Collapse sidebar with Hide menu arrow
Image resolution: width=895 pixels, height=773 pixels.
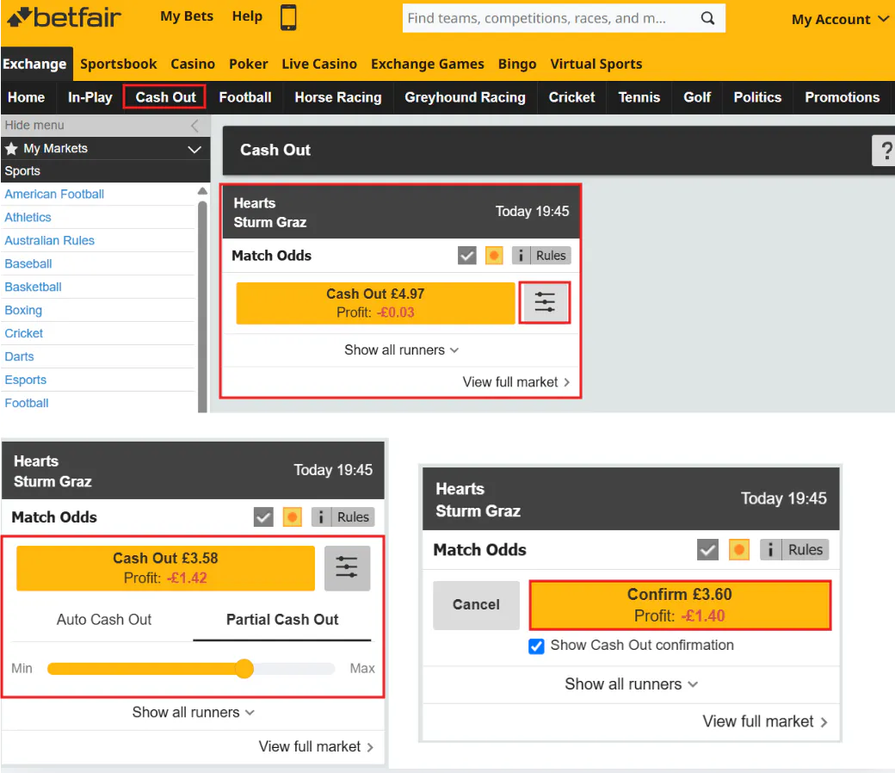tap(194, 125)
